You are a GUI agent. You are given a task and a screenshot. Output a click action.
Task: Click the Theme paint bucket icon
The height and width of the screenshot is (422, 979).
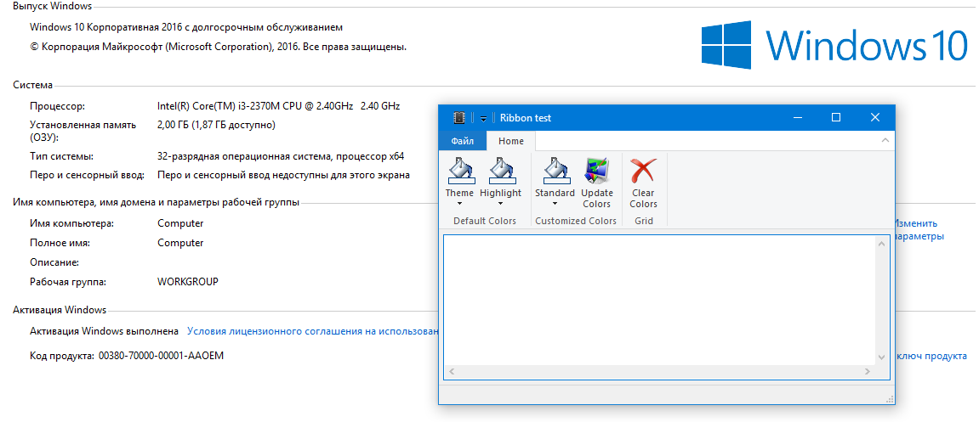[459, 171]
